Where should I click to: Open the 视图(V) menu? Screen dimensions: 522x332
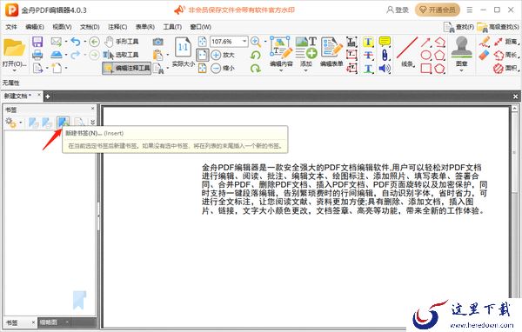click(63, 27)
